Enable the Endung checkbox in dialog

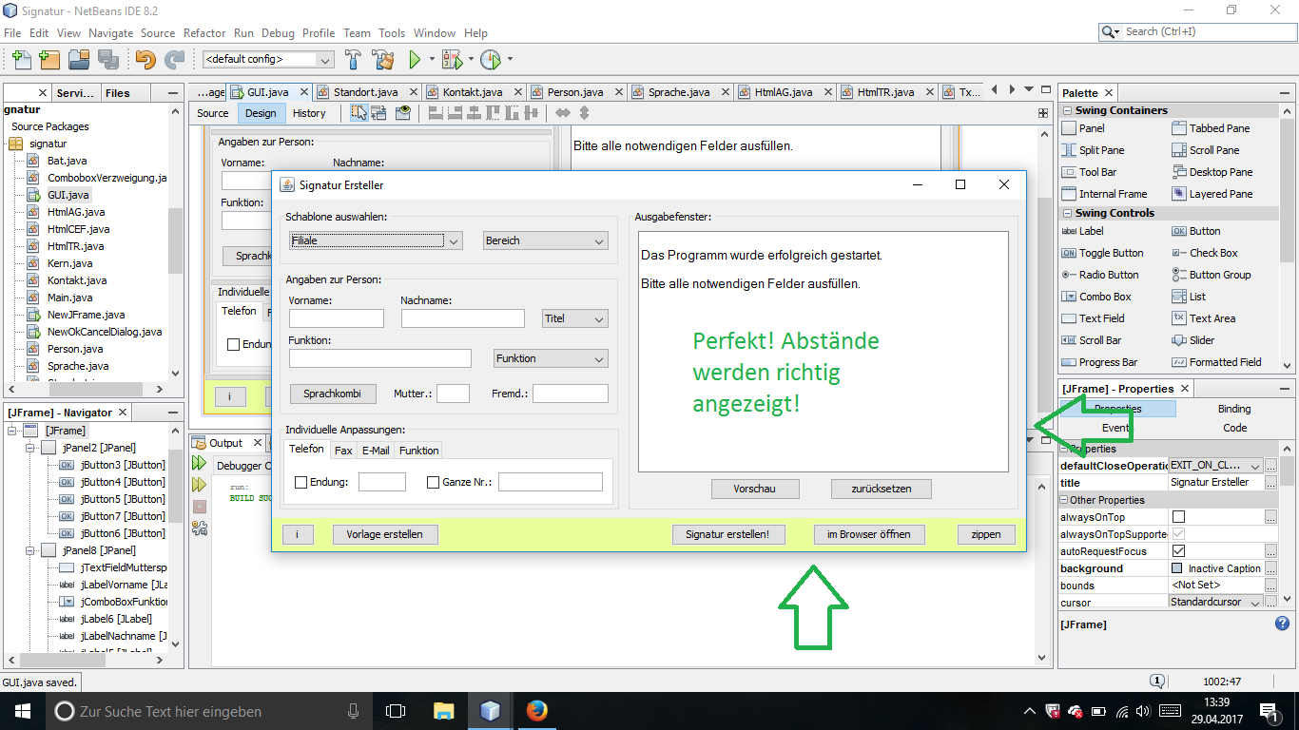pos(301,483)
